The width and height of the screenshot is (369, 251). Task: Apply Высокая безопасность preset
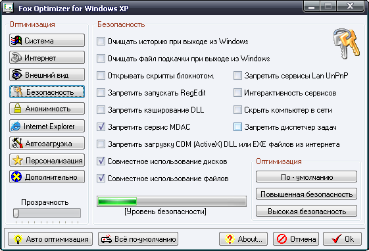(x=307, y=211)
